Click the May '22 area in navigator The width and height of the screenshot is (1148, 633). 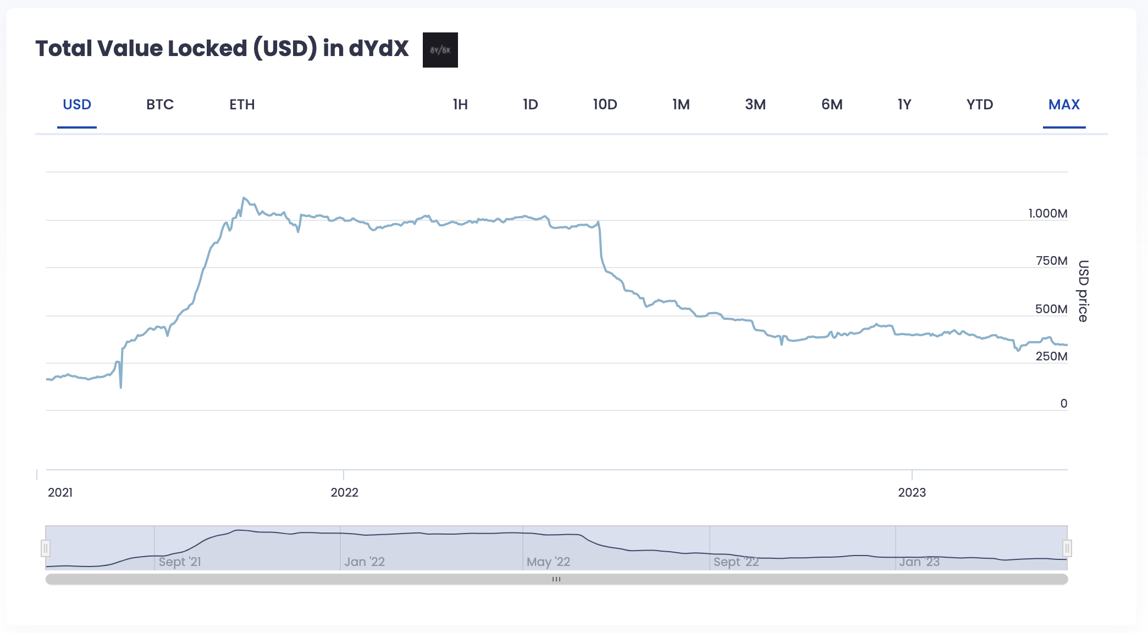pyautogui.click(x=548, y=562)
